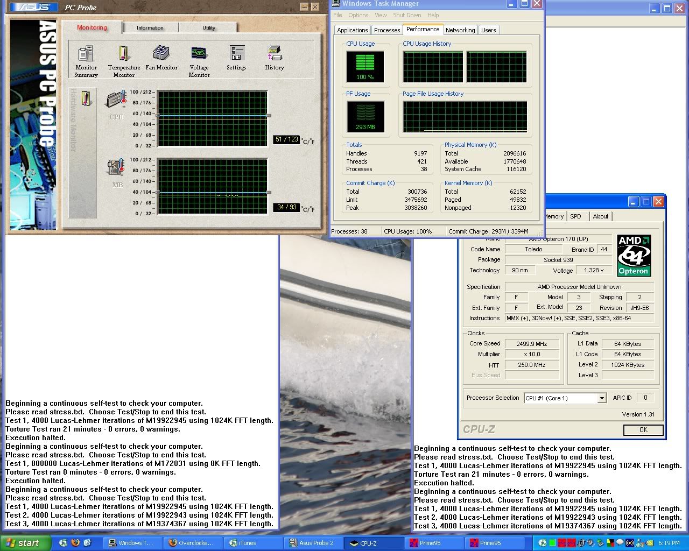Click the Multiplier value x 10.0
The height and width of the screenshot is (551, 689).
click(x=532, y=355)
